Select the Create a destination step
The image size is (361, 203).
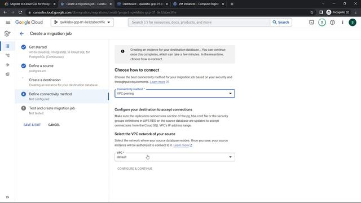pos(62,82)
